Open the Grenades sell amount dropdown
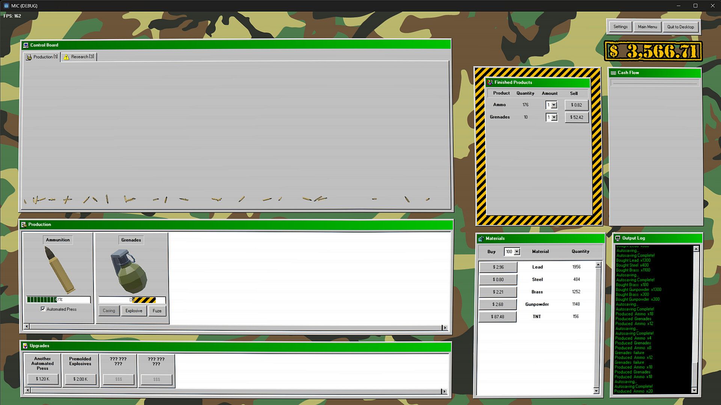Image resolution: width=721 pixels, height=405 pixels. coord(554,118)
